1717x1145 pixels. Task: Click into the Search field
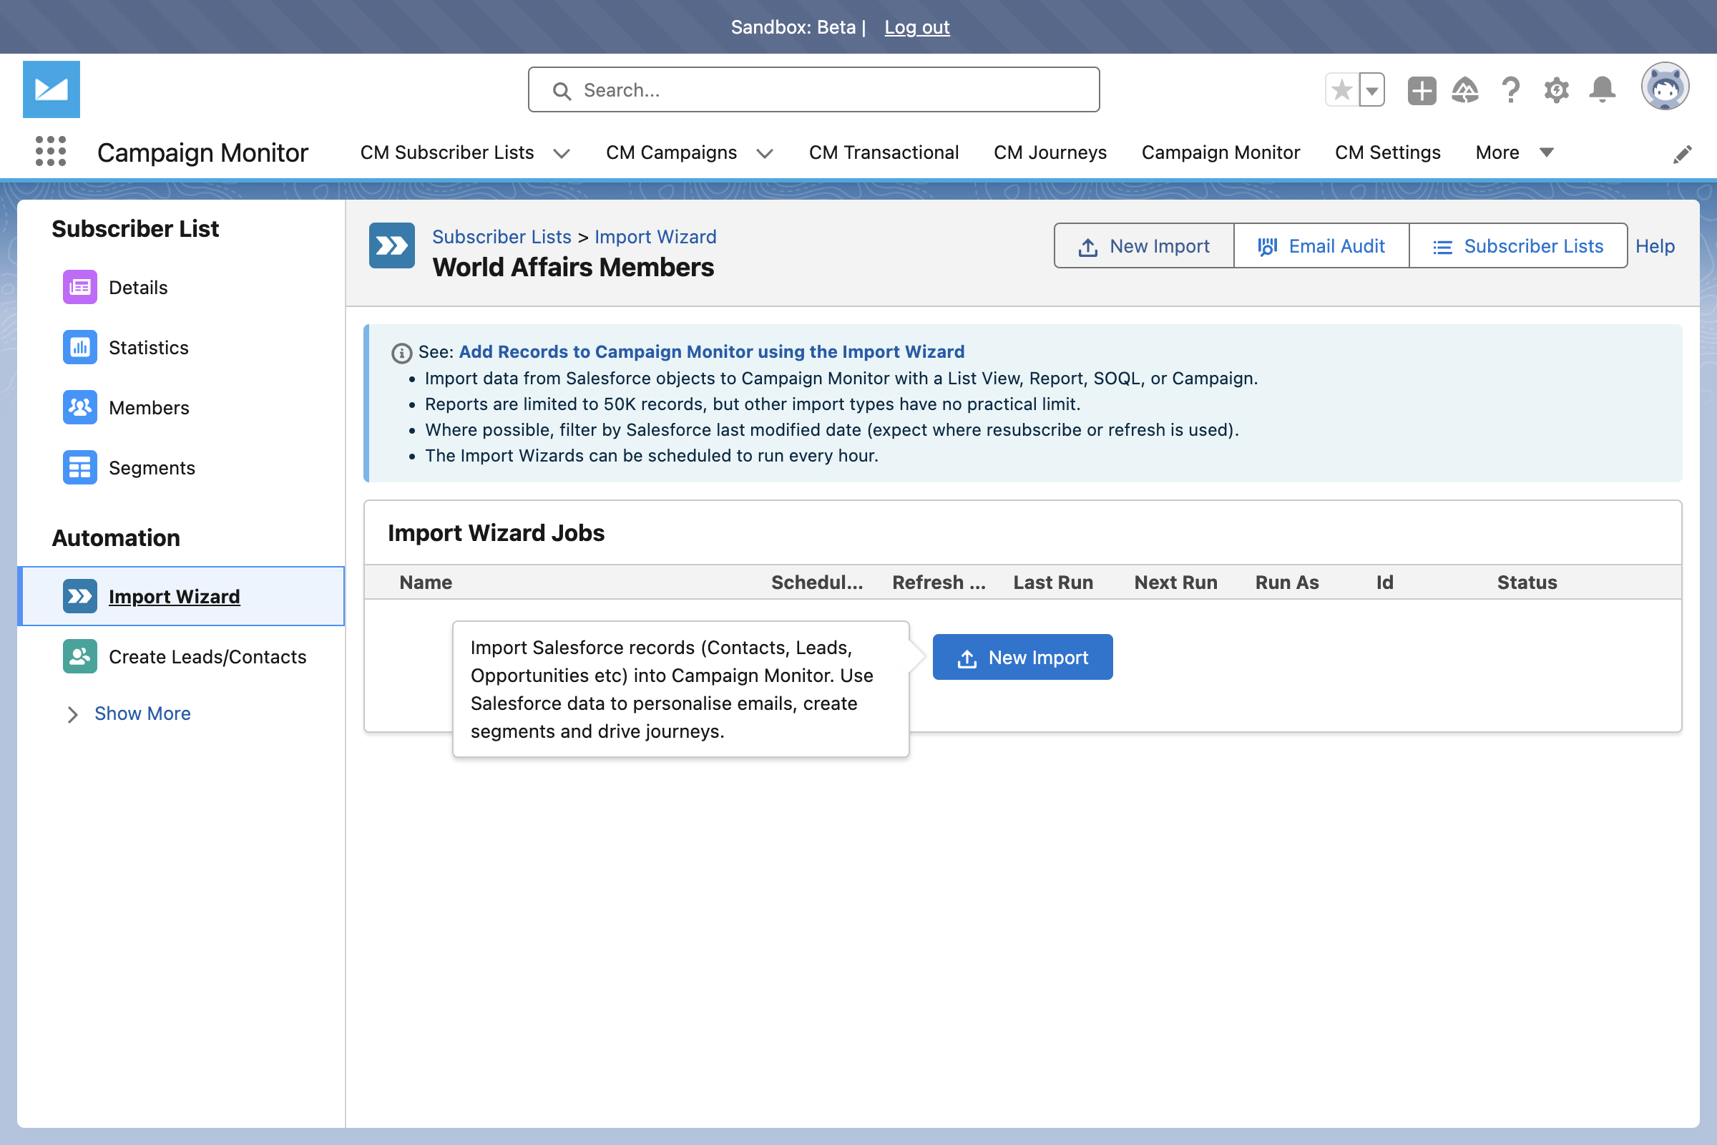[x=814, y=90]
